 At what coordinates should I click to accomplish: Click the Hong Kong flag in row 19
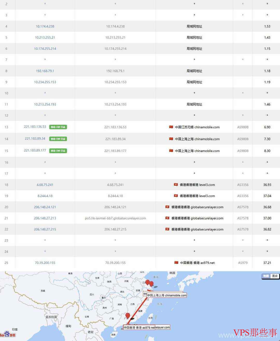(x=176, y=196)
